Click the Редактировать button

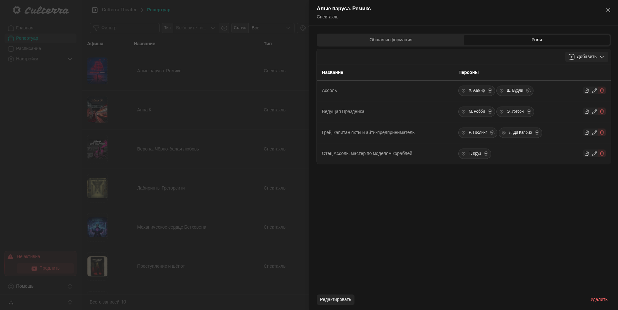coord(335,300)
